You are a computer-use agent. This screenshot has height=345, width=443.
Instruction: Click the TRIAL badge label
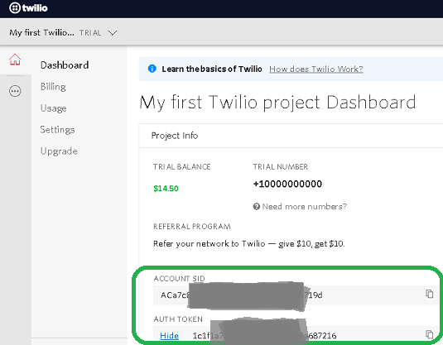coord(90,33)
